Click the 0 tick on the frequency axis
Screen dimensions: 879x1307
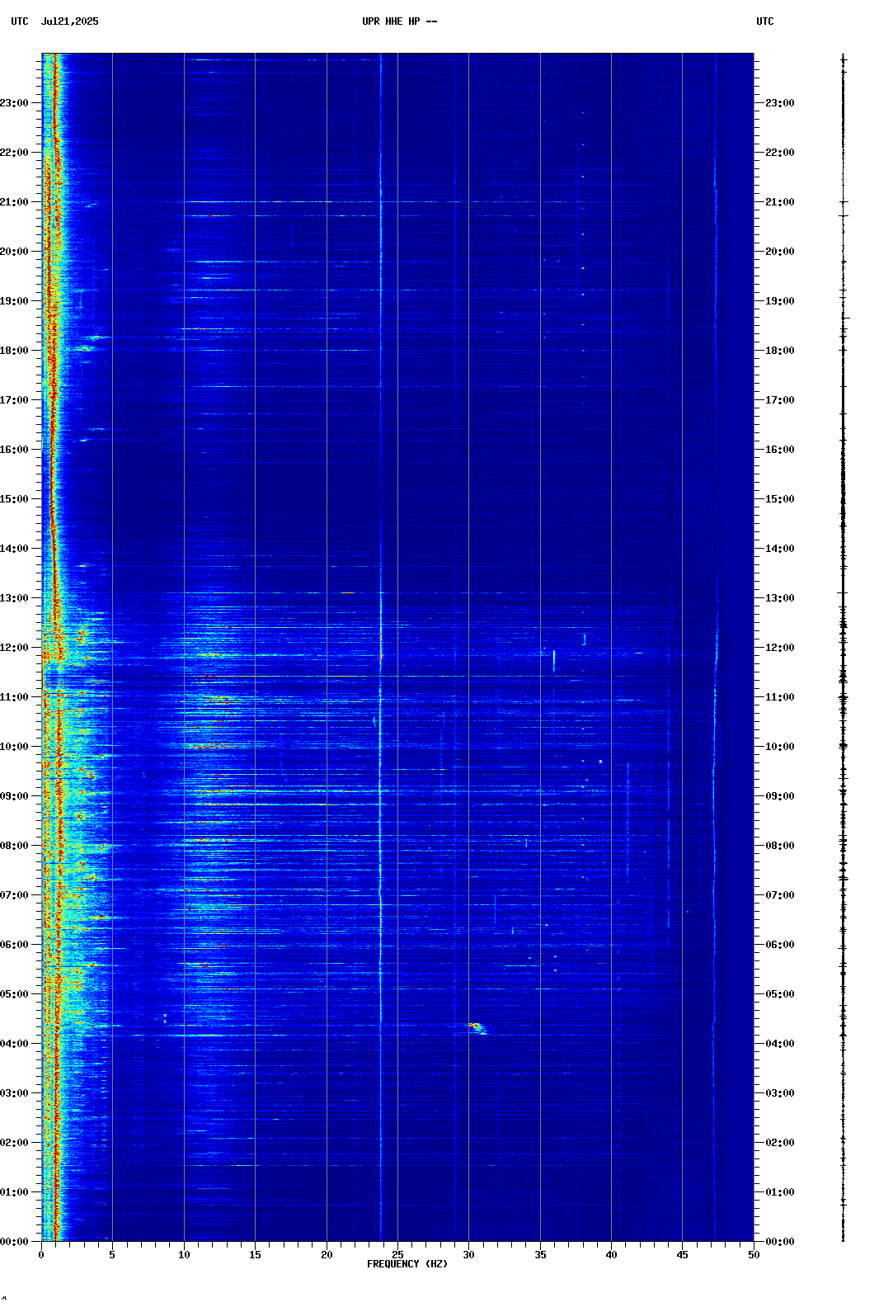[x=41, y=1255]
